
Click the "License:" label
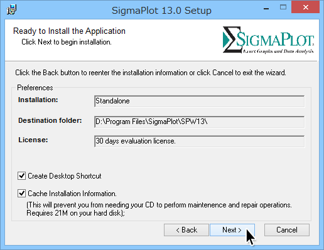point(33,140)
